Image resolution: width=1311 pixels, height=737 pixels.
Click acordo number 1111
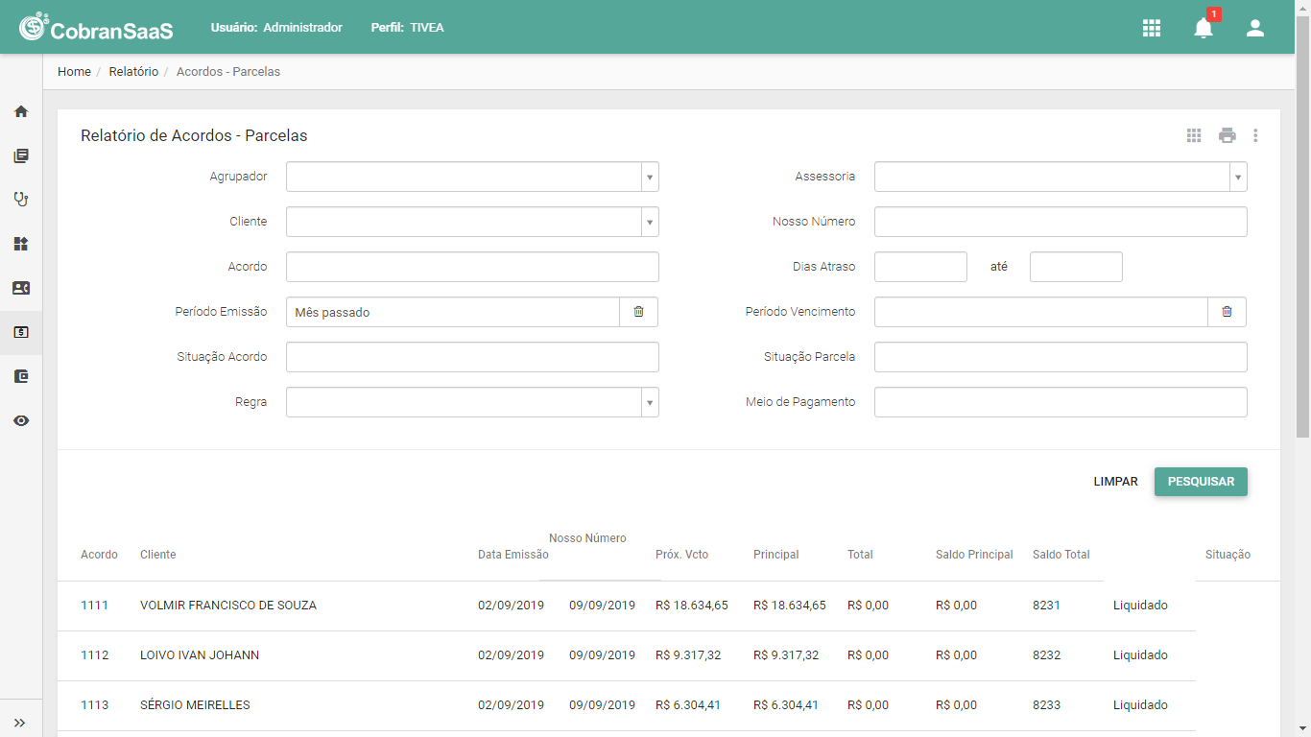94,606
